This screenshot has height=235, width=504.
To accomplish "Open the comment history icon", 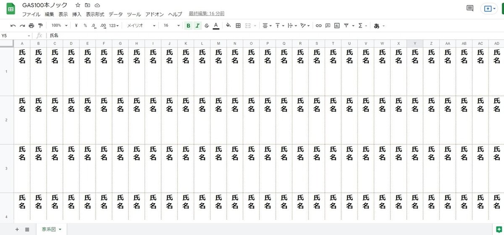I will [470, 8].
